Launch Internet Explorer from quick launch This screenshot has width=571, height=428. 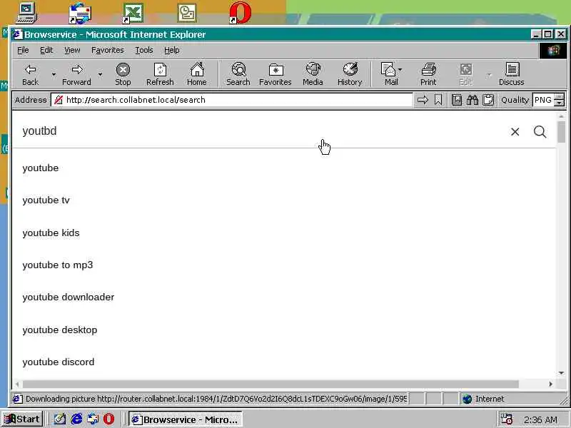(x=76, y=419)
